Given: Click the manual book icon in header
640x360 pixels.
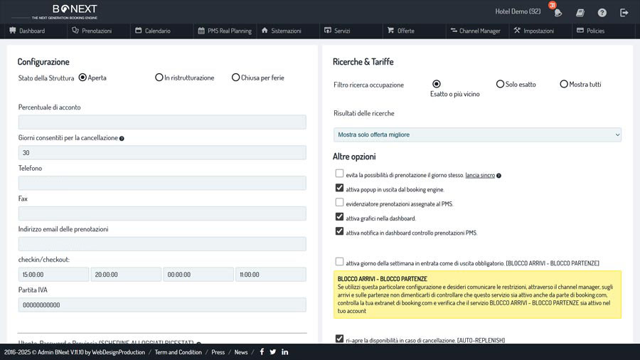Looking at the screenshot, I should point(580,12).
